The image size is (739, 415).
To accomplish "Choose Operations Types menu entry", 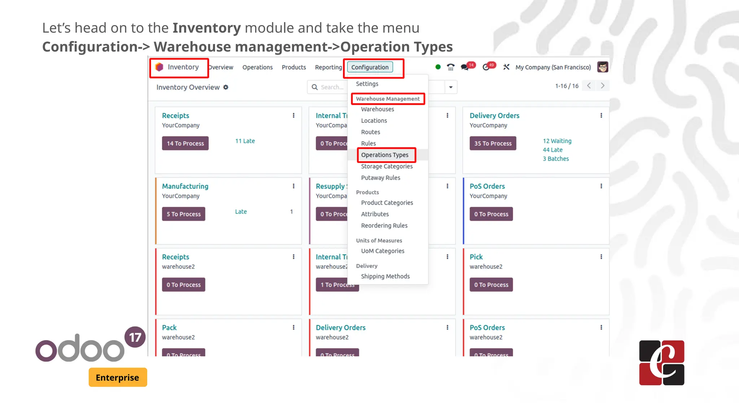I will pyautogui.click(x=385, y=155).
